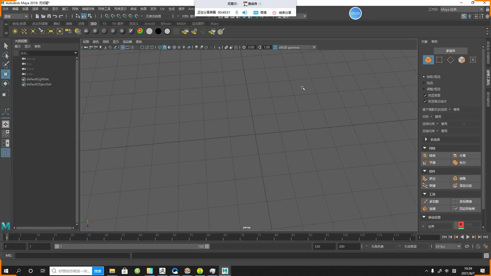This screenshot has height=276, width=491.
Task: Click the save scene floppy disk icon
Action: (x=49, y=16)
